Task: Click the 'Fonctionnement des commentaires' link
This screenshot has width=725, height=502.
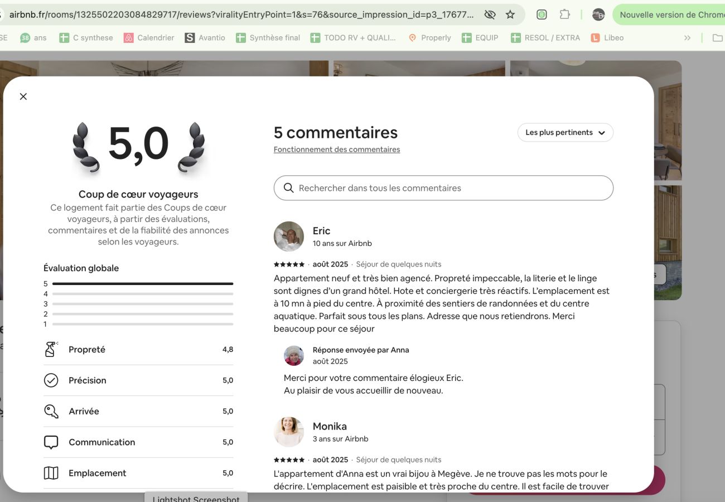Action: 336,149
